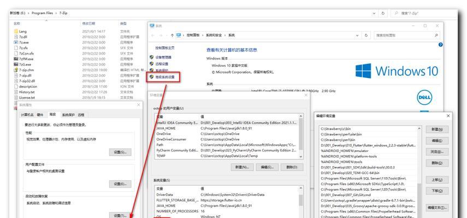
Task: Select the descript.ion file icon
Action: pyautogui.click(x=16, y=87)
